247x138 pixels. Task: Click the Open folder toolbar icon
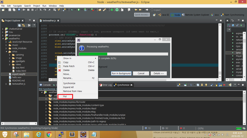pyautogui.click(x=100, y=10)
